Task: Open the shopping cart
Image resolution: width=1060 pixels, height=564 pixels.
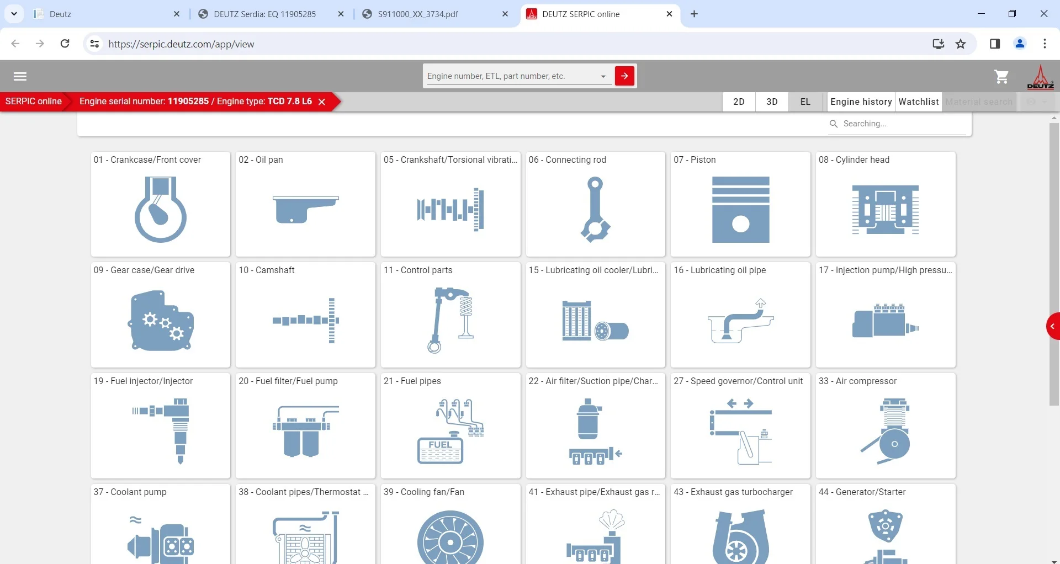Action: point(1001,77)
